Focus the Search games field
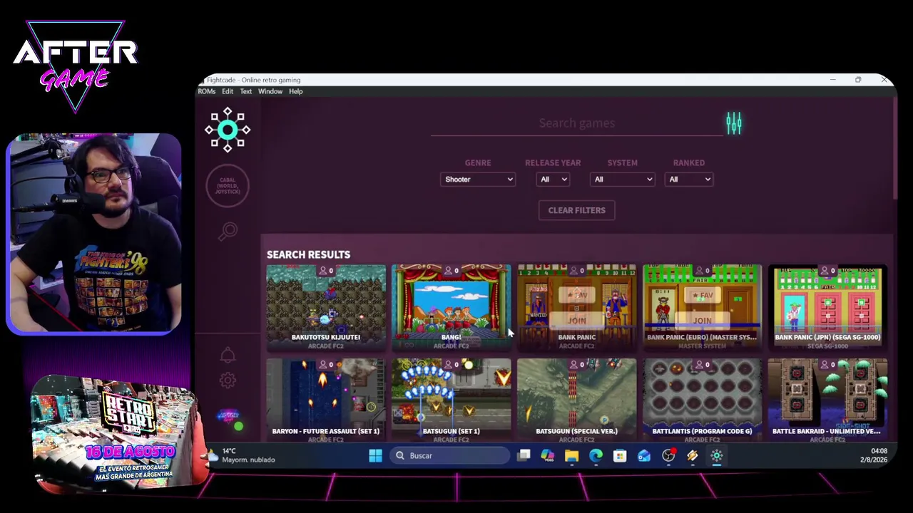 [x=576, y=123]
